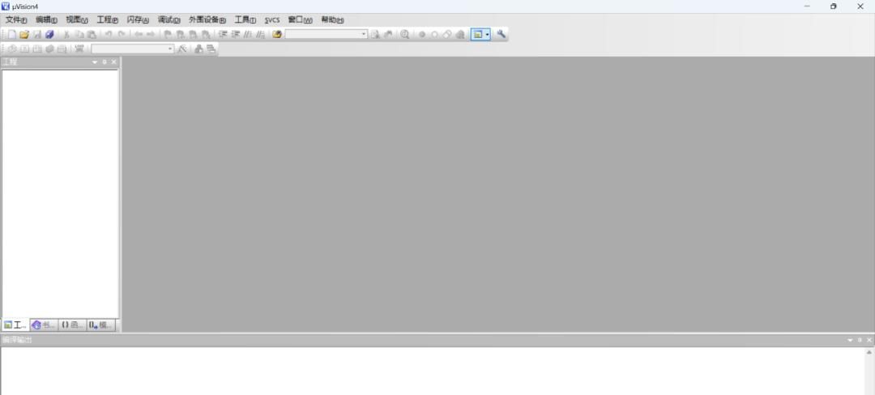Click the Save all files icon
This screenshot has width=875, height=395.
pyautogui.click(x=49, y=35)
